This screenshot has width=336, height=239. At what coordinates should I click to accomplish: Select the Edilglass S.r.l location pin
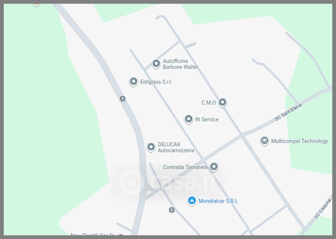coord(134,81)
